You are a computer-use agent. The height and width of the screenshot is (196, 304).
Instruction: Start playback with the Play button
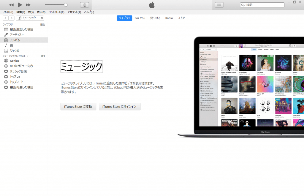[x=20, y=5]
